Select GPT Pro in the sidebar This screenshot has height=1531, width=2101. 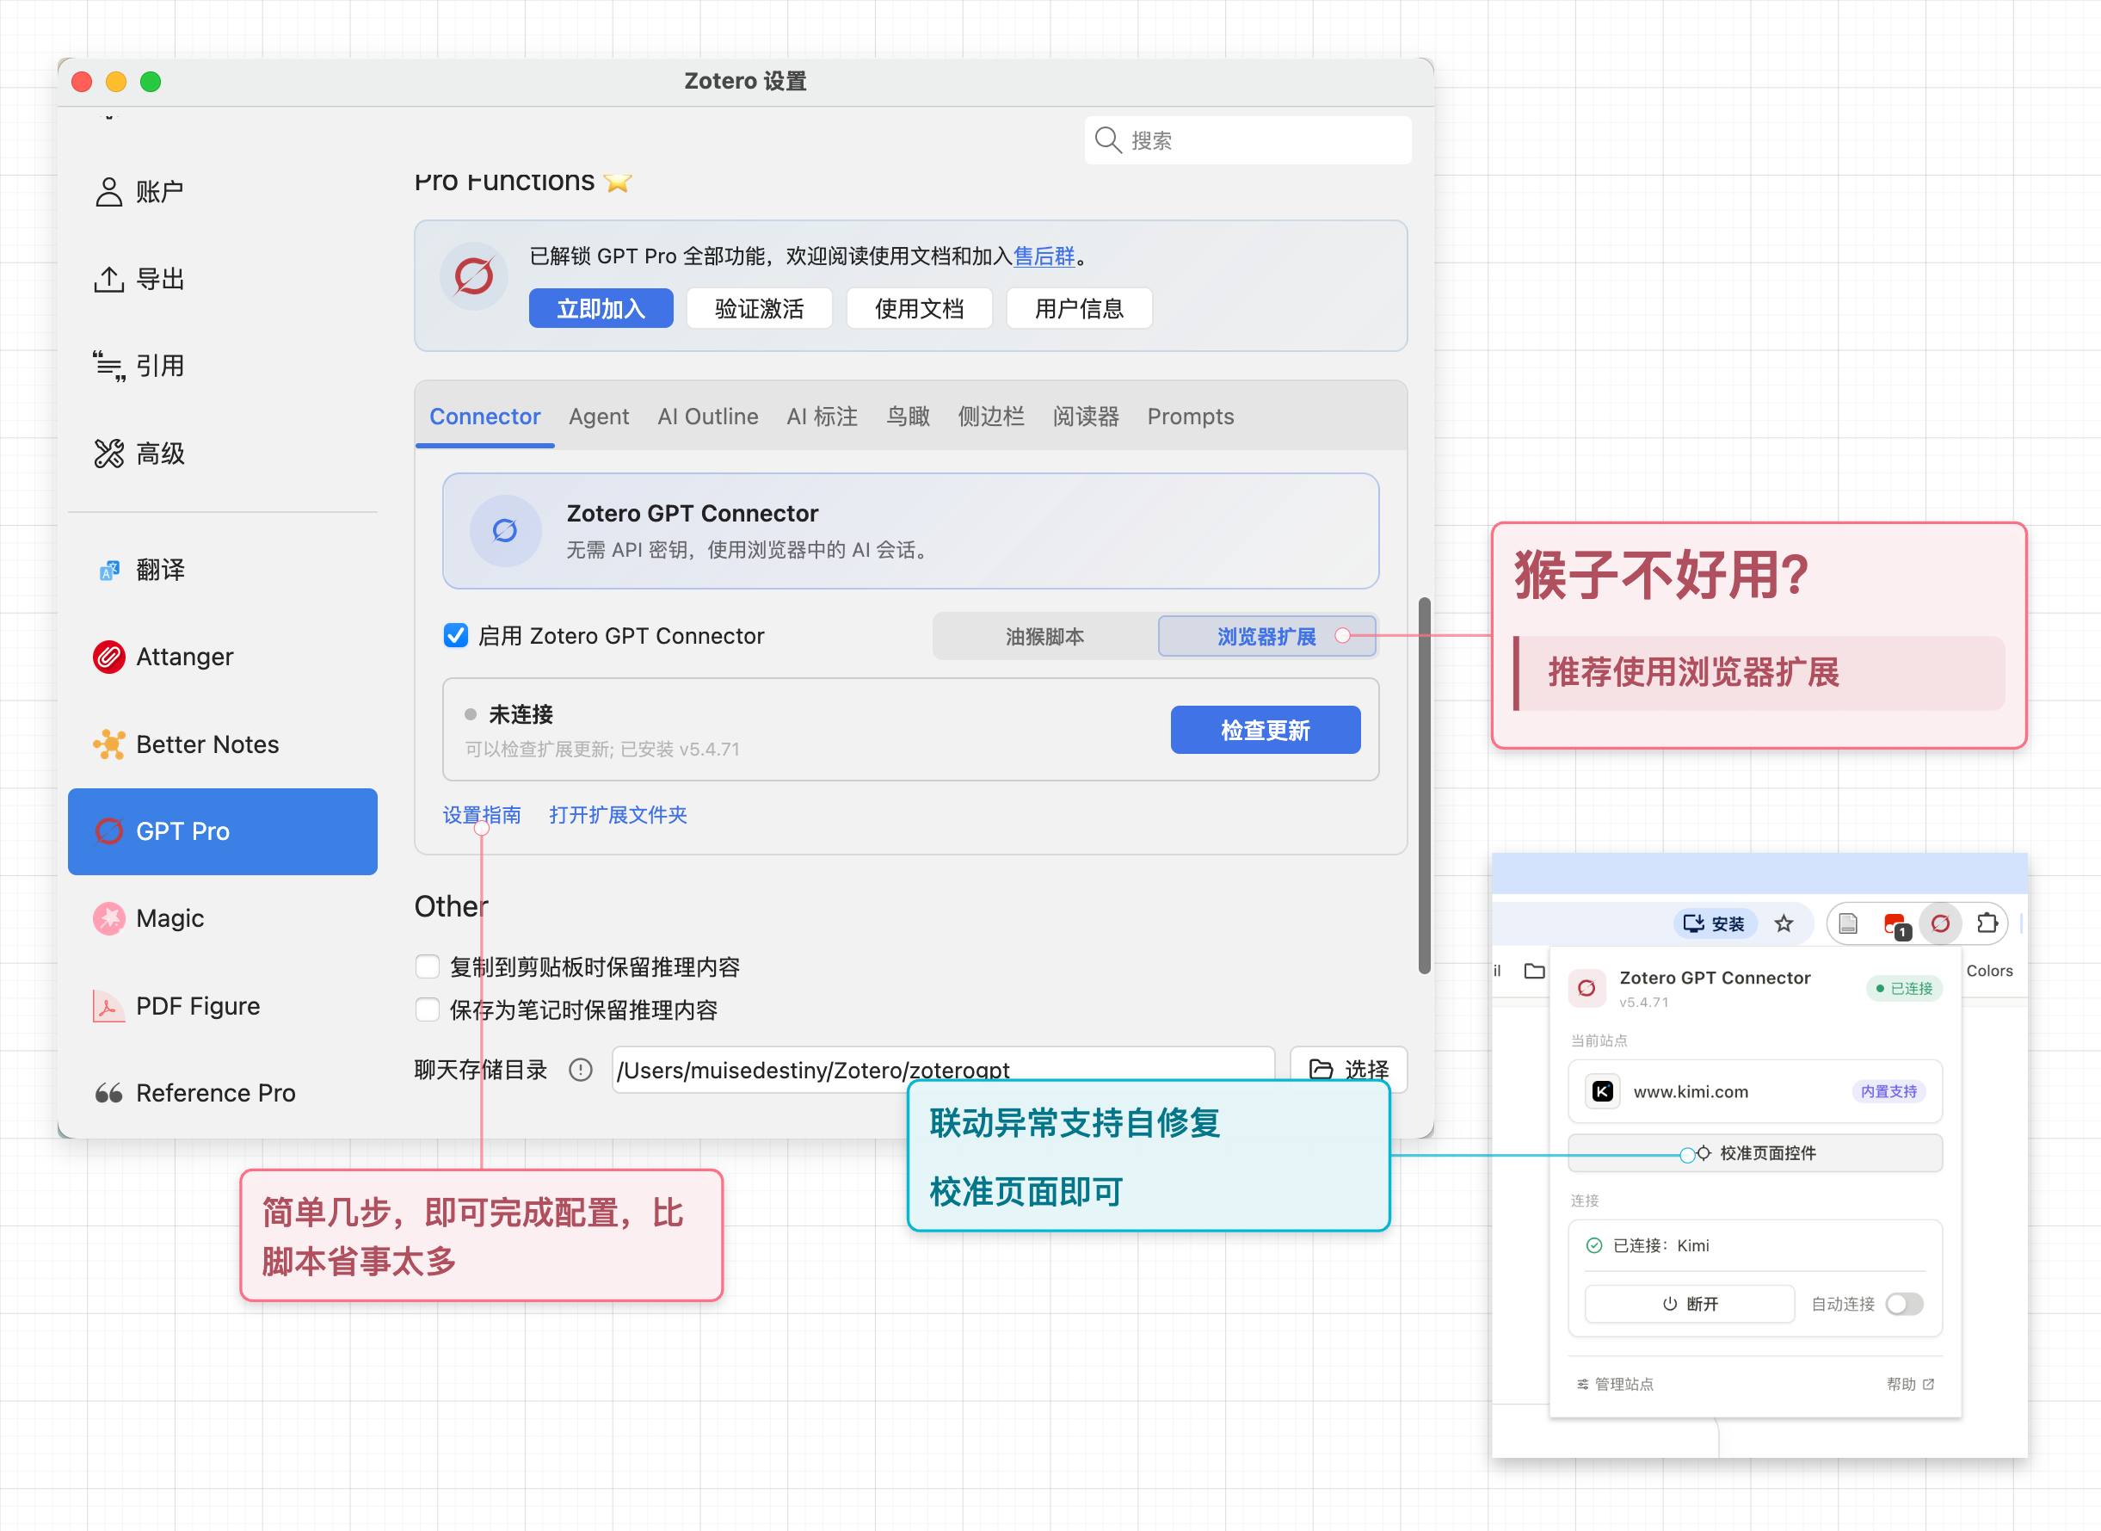(222, 831)
